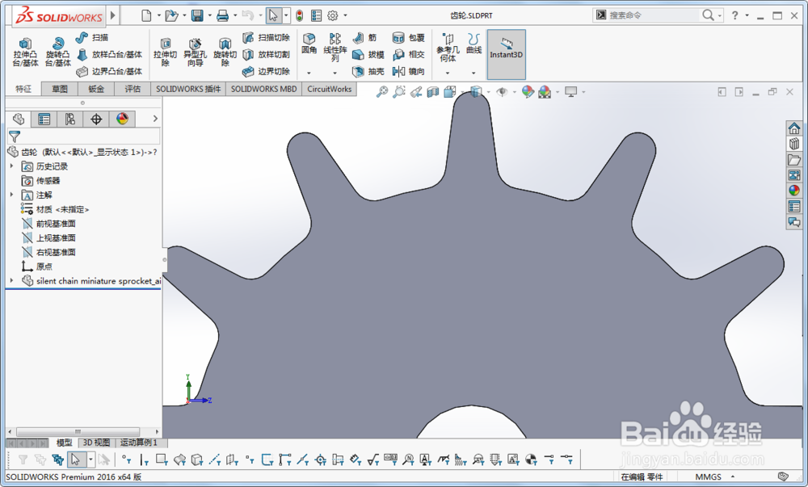Open the Edit Appearance color sphere icon

click(x=527, y=91)
